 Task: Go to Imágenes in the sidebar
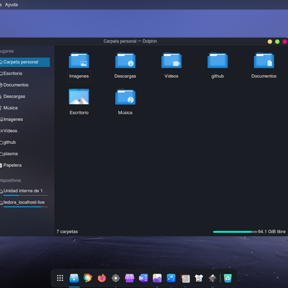pyautogui.click(x=24, y=120)
